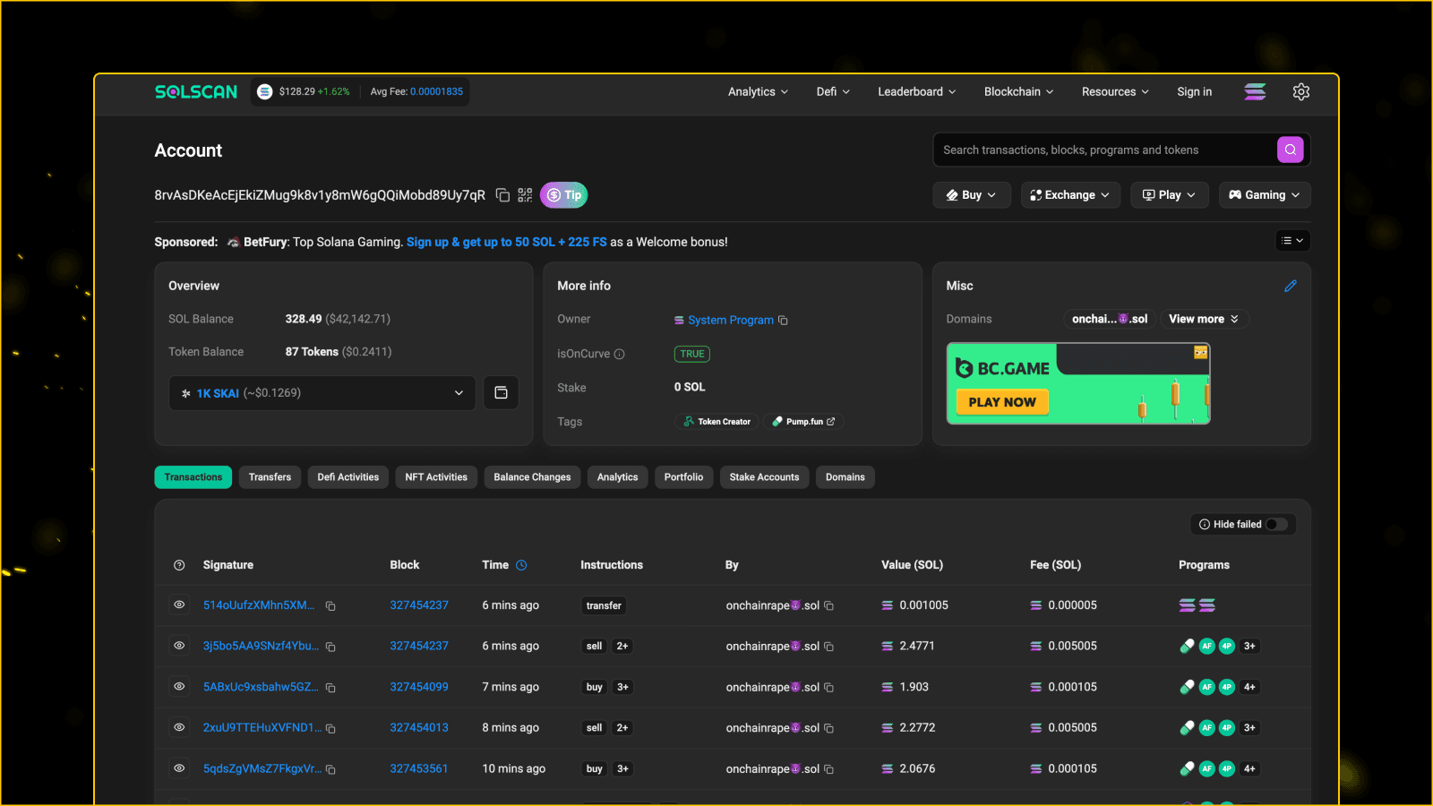Viewport: 1433px width, 806px height.
Task: Open the Resources nav dropdown
Action: (x=1115, y=91)
